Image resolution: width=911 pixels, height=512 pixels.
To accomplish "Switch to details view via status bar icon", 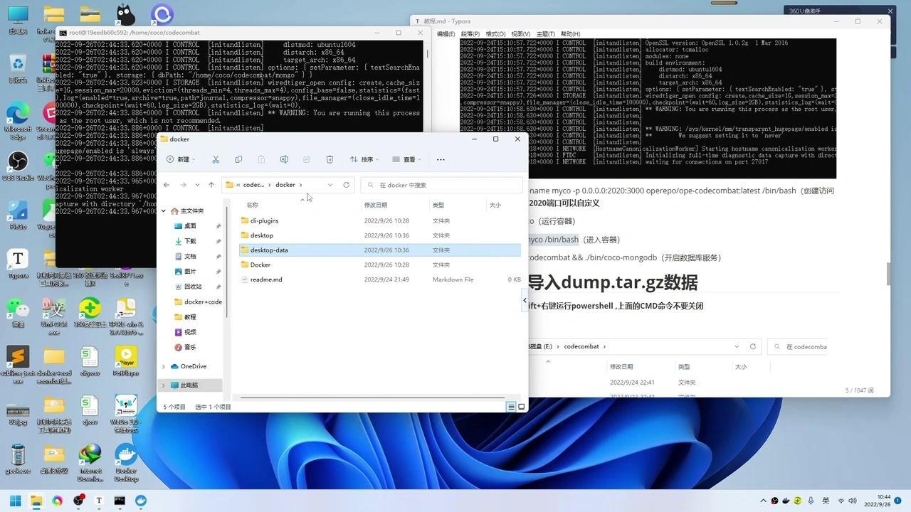I will pos(511,406).
